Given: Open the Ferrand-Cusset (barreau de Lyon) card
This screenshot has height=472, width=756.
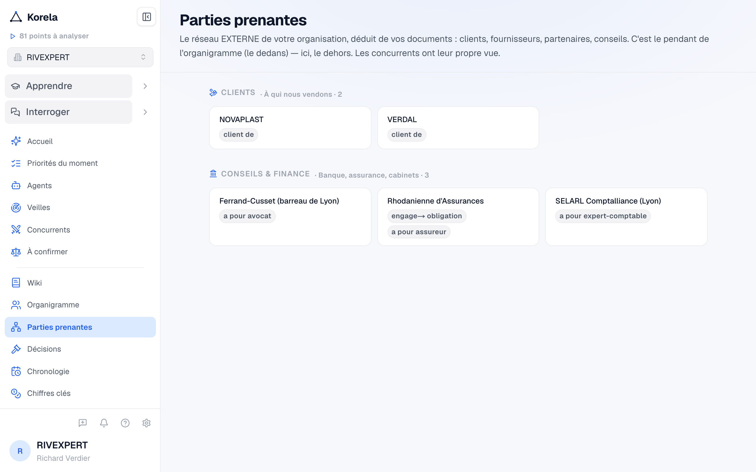Looking at the screenshot, I should [290, 217].
